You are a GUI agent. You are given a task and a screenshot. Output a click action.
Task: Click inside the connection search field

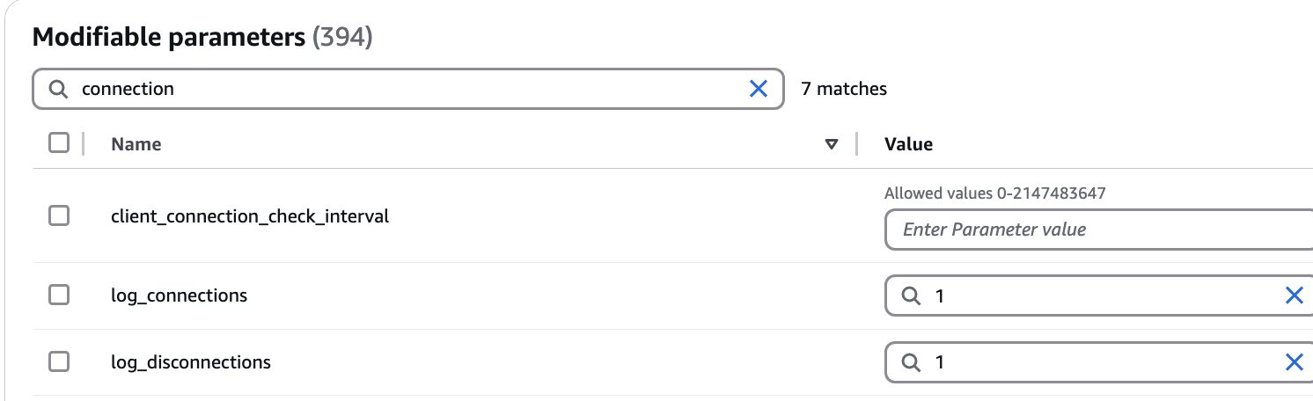tap(407, 89)
